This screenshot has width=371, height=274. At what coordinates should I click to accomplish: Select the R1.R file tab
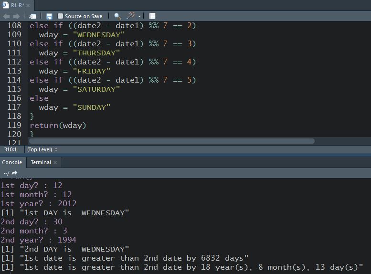pyautogui.click(x=17, y=5)
